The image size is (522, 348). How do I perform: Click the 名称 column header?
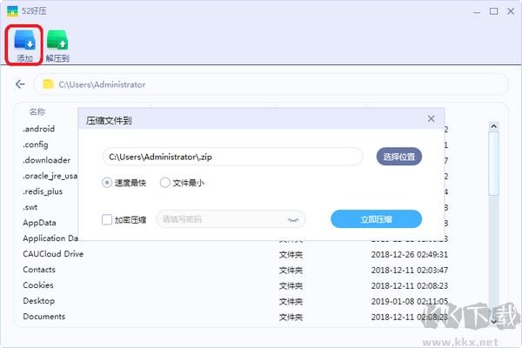click(37, 112)
